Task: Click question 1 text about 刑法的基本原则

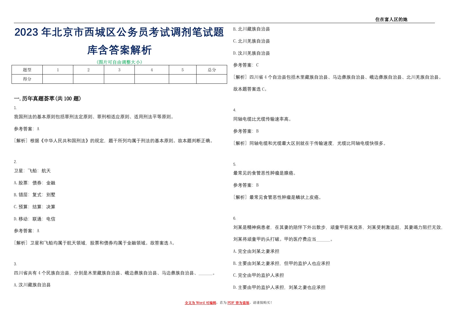Action: [x=94, y=117]
